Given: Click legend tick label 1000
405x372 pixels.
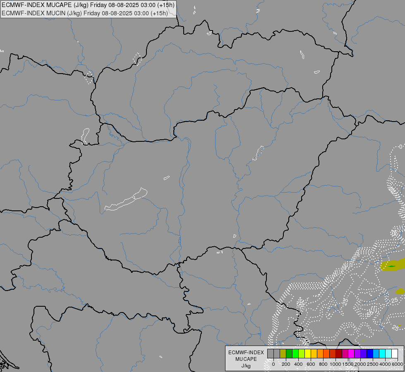Looking at the screenshot, I should point(336,364).
